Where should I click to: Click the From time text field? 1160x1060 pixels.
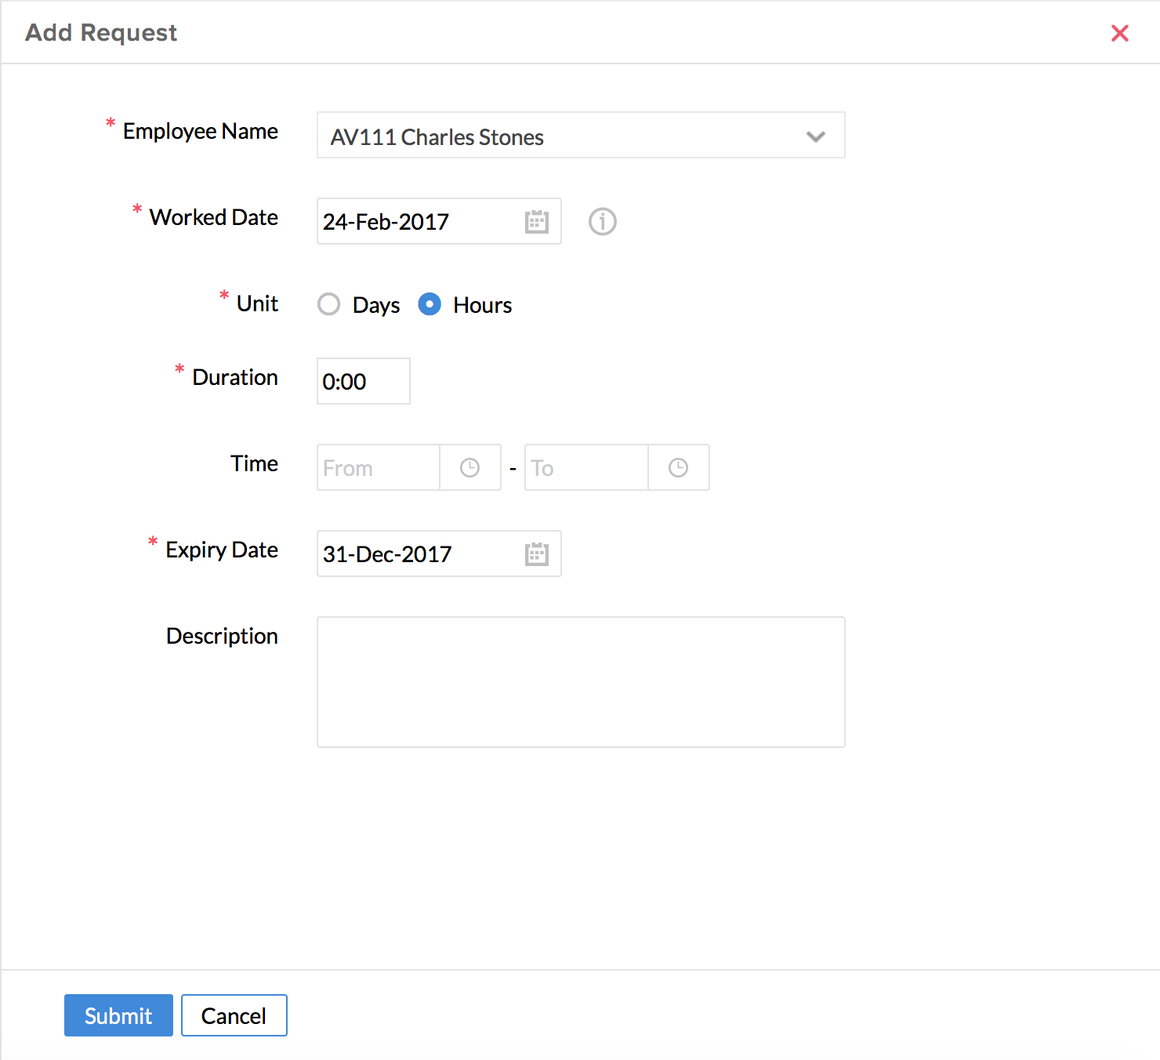378,468
